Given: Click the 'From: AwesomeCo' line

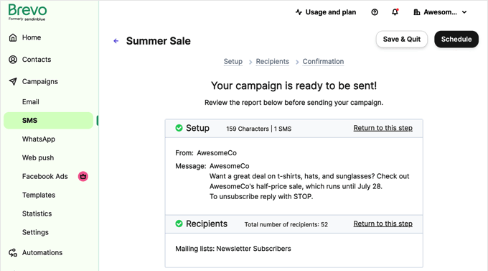Looking at the screenshot, I should [206, 153].
